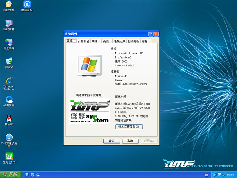Click the 雨林木风Ghostxp系统201810 text

coord(132,104)
